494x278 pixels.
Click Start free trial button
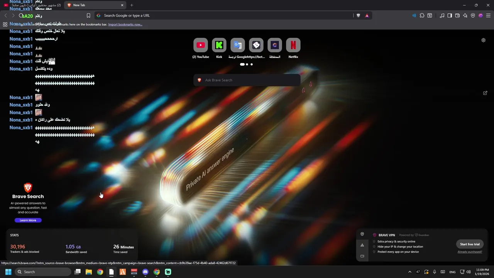470,244
